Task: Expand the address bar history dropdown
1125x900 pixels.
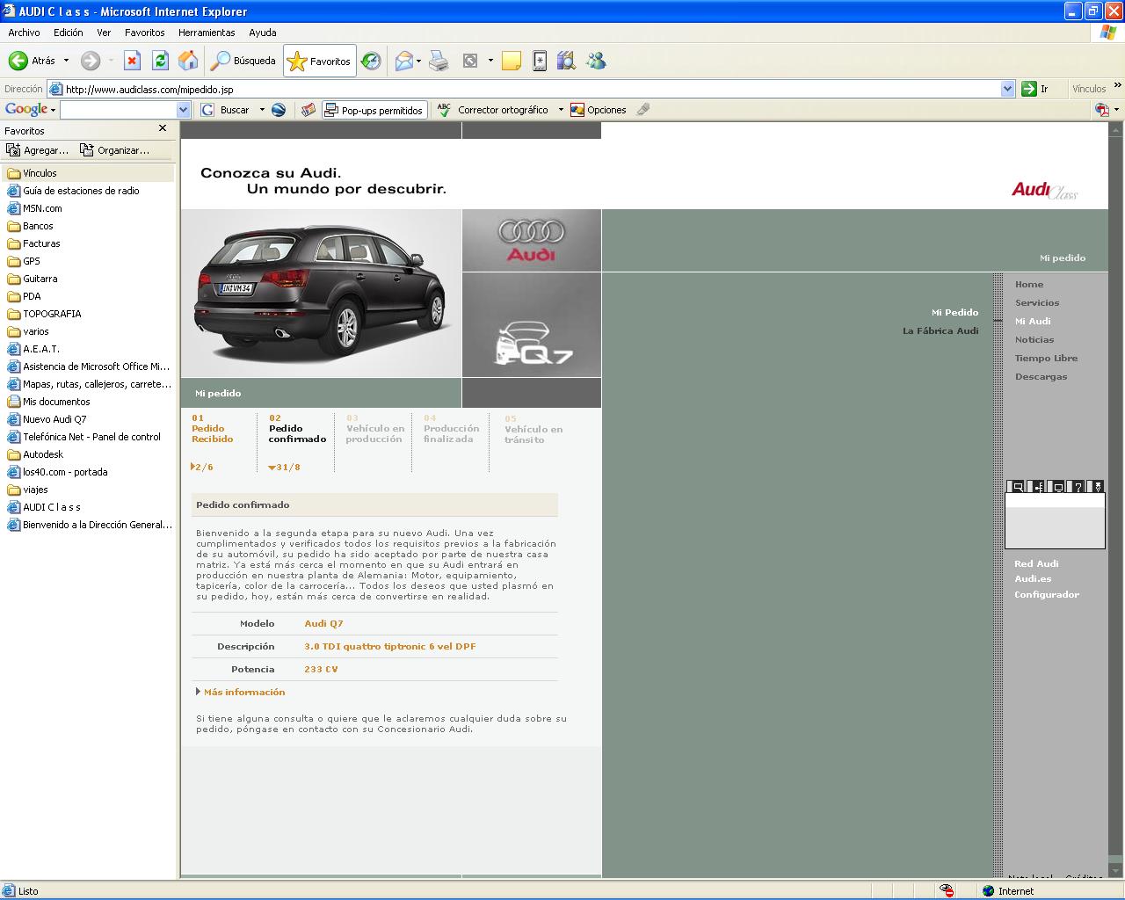Action: (1007, 89)
